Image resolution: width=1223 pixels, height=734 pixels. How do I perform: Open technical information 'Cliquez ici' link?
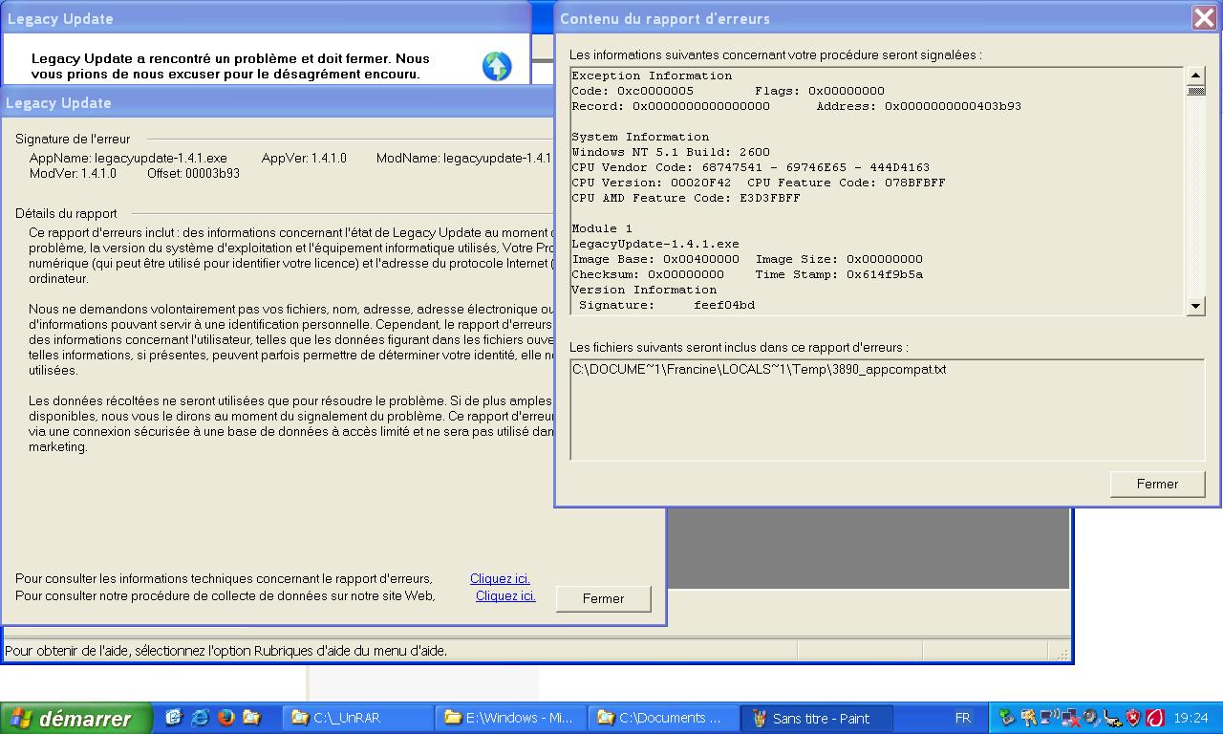coord(500,578)
